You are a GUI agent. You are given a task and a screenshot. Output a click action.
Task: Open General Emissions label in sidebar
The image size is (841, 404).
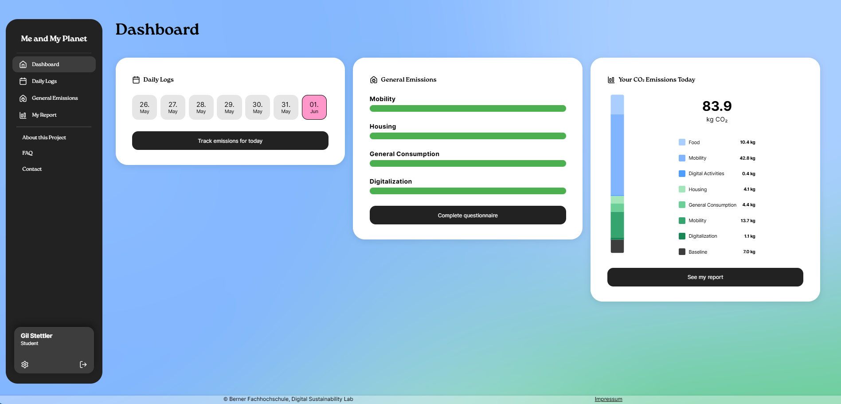point(55,98)
